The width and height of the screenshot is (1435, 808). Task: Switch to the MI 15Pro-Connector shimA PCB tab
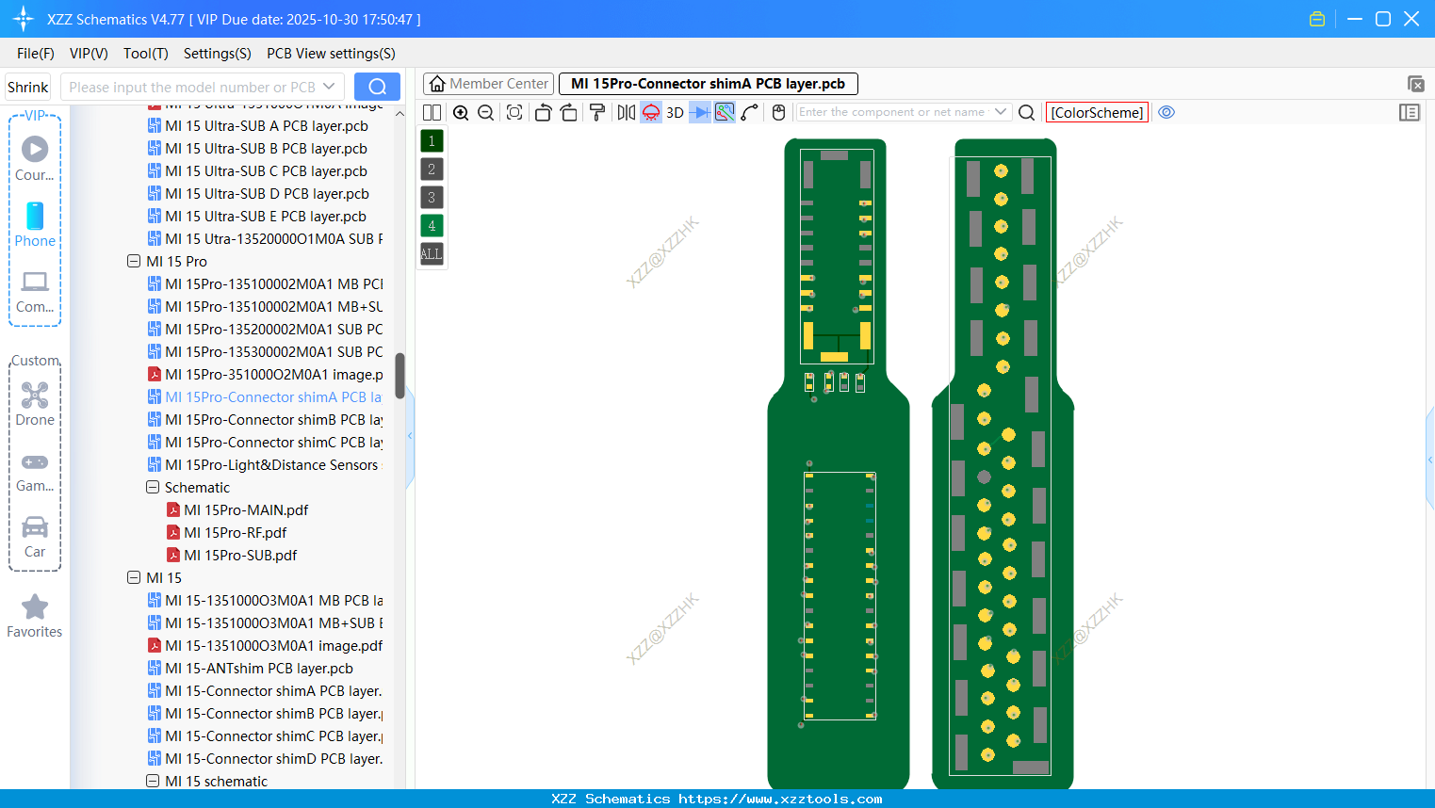[709, 83]
